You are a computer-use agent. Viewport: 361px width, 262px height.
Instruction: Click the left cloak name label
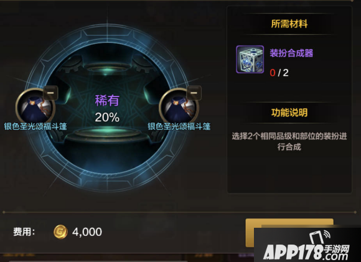(35, 126)
